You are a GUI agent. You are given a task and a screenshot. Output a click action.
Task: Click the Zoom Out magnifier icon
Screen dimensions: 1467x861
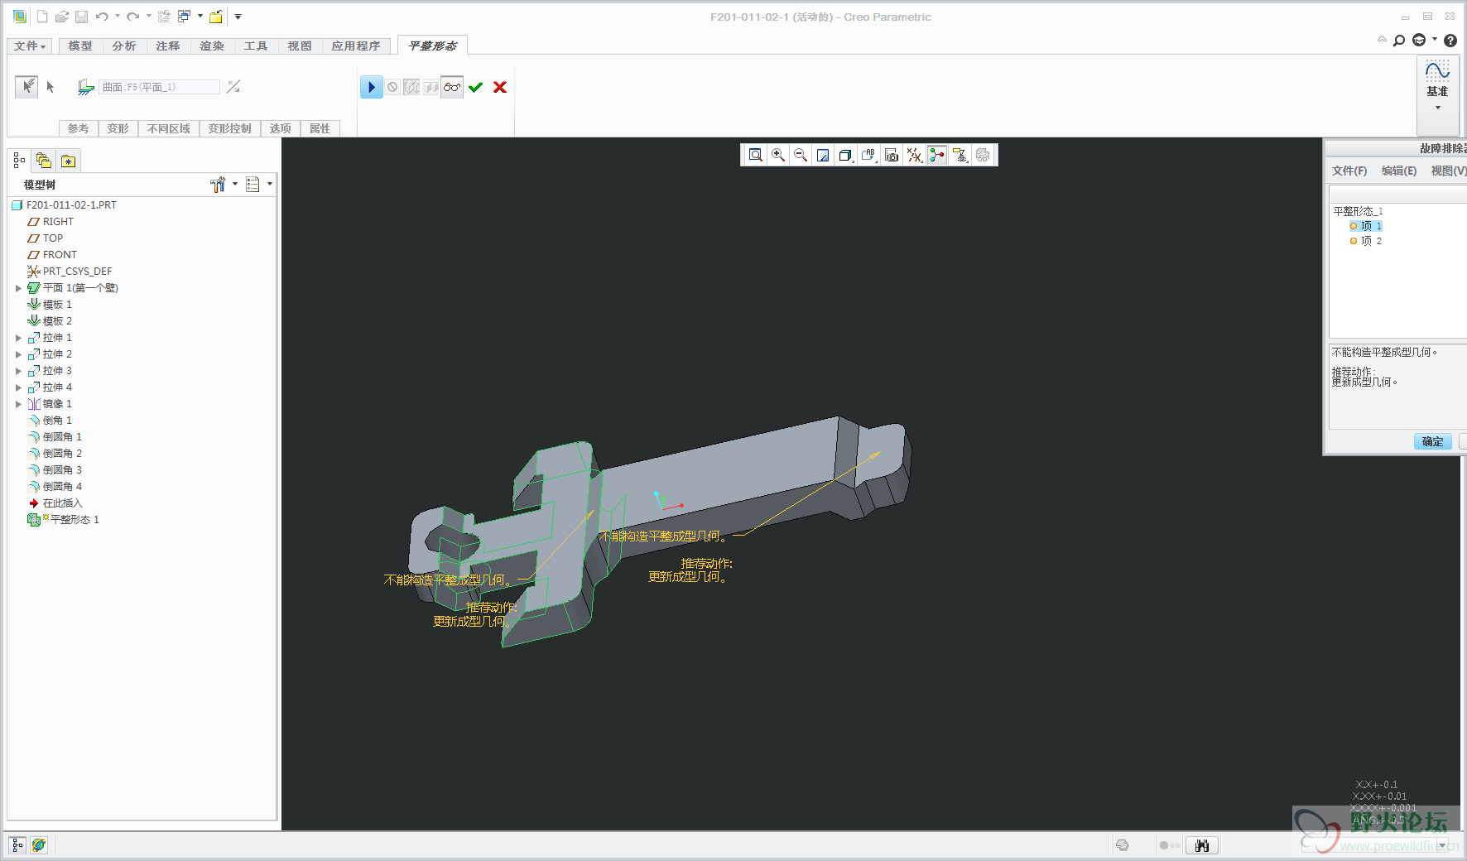[x=801, y=155]
